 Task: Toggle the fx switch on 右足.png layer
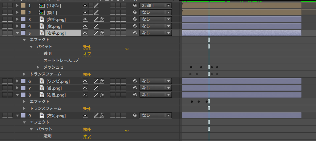[x=102, y=95]
